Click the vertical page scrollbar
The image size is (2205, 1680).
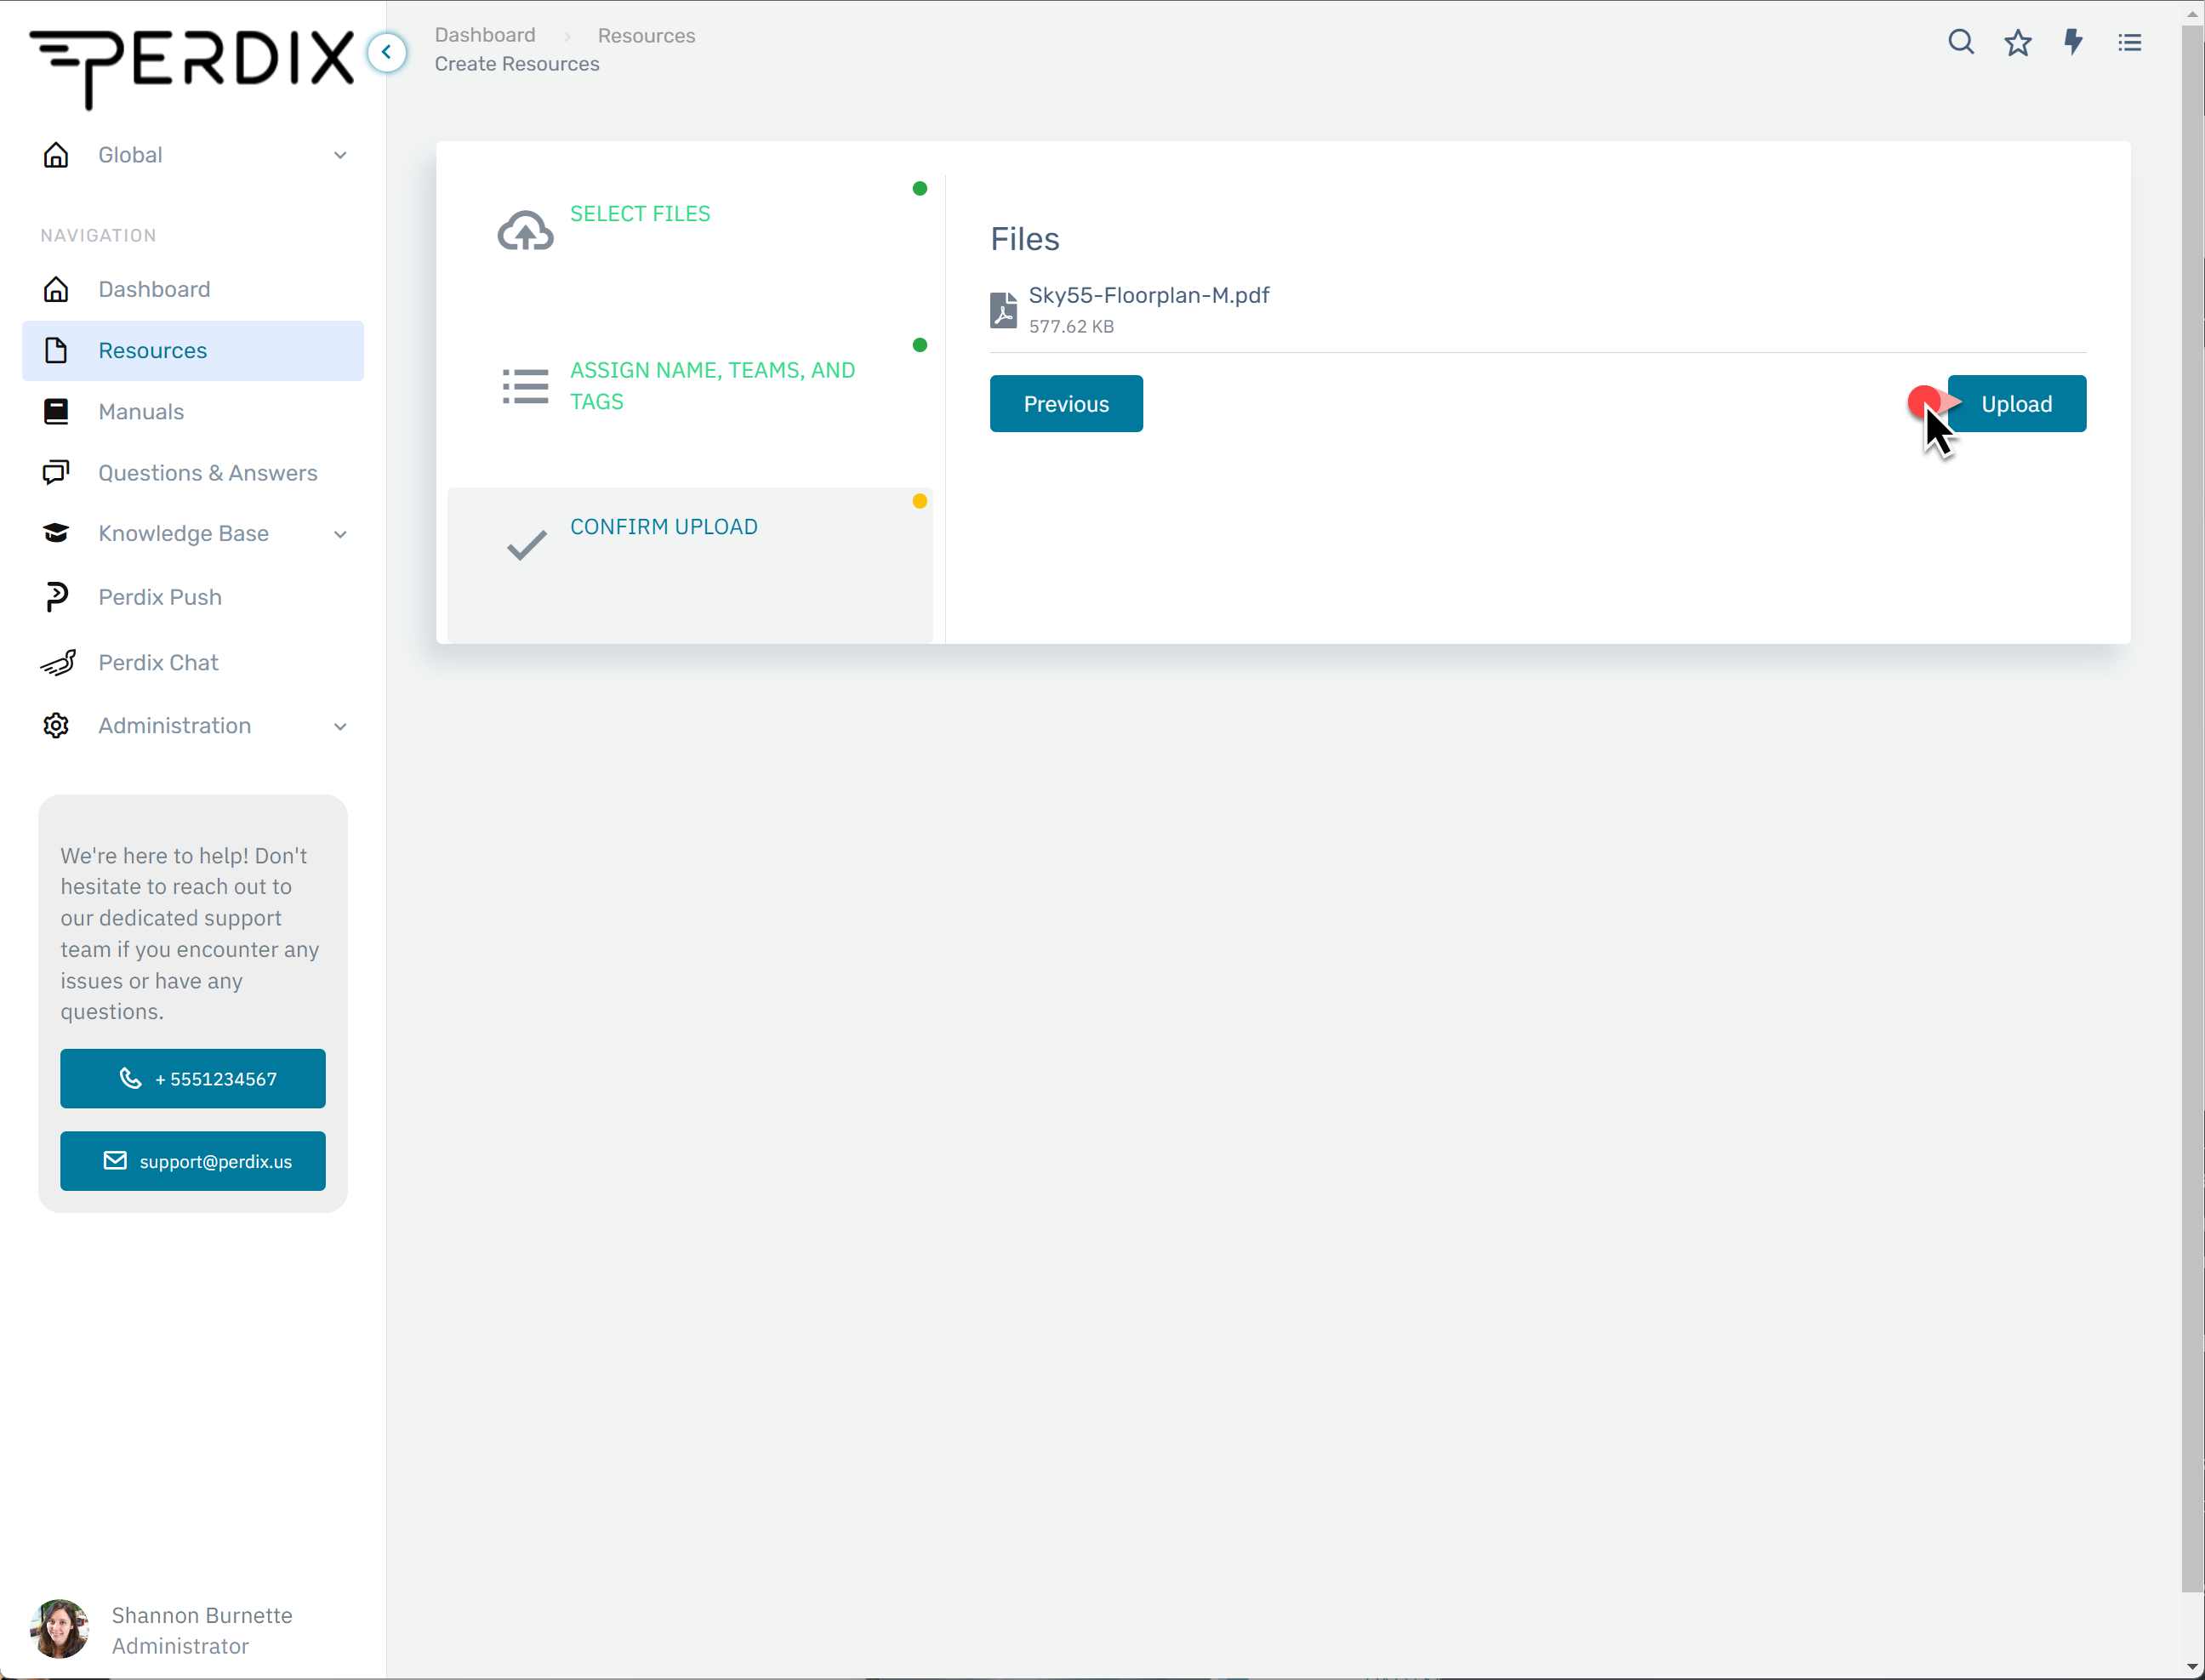2192,807
